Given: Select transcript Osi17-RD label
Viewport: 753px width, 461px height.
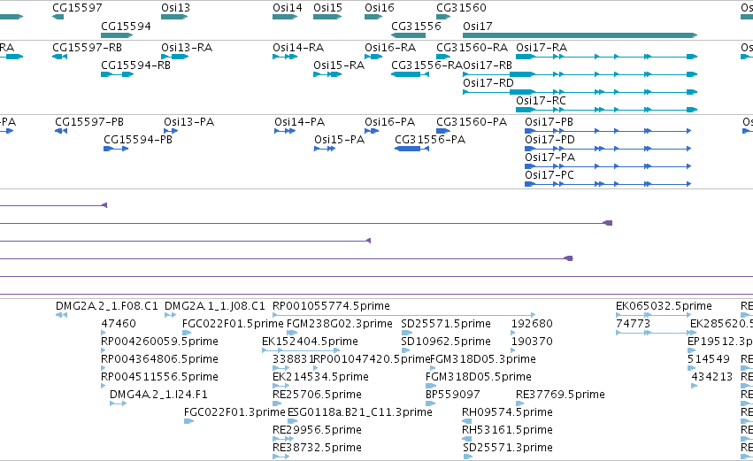Looking at the screenshot, I should 488,83.
